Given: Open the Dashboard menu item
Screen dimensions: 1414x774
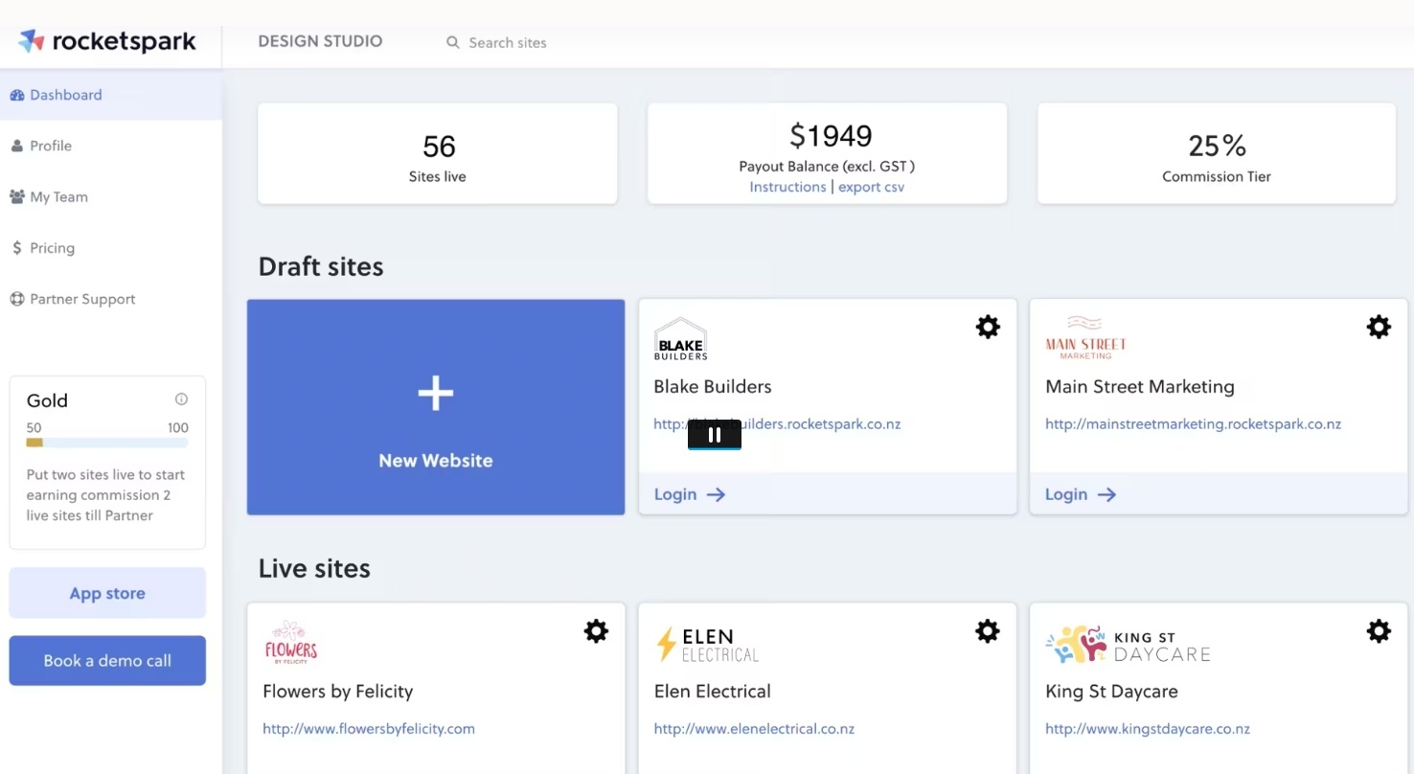Looking at the screenshot, I should 111,95.
